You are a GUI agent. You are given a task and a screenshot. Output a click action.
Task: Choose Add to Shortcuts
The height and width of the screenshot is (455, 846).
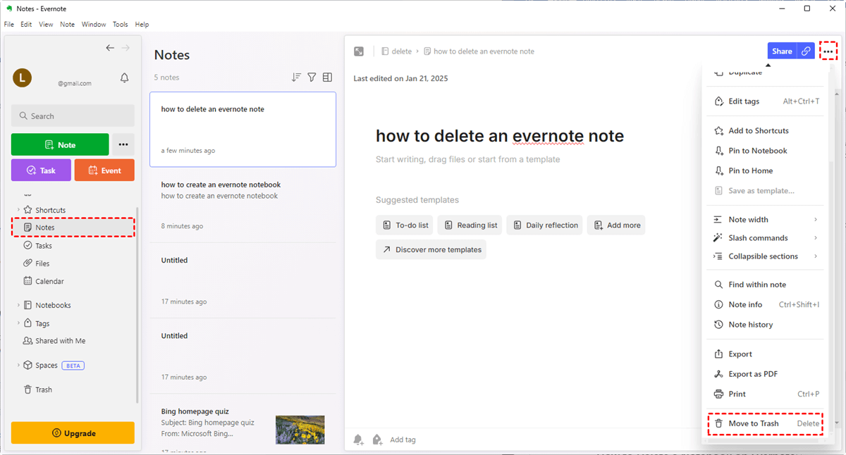click(766, 131)
